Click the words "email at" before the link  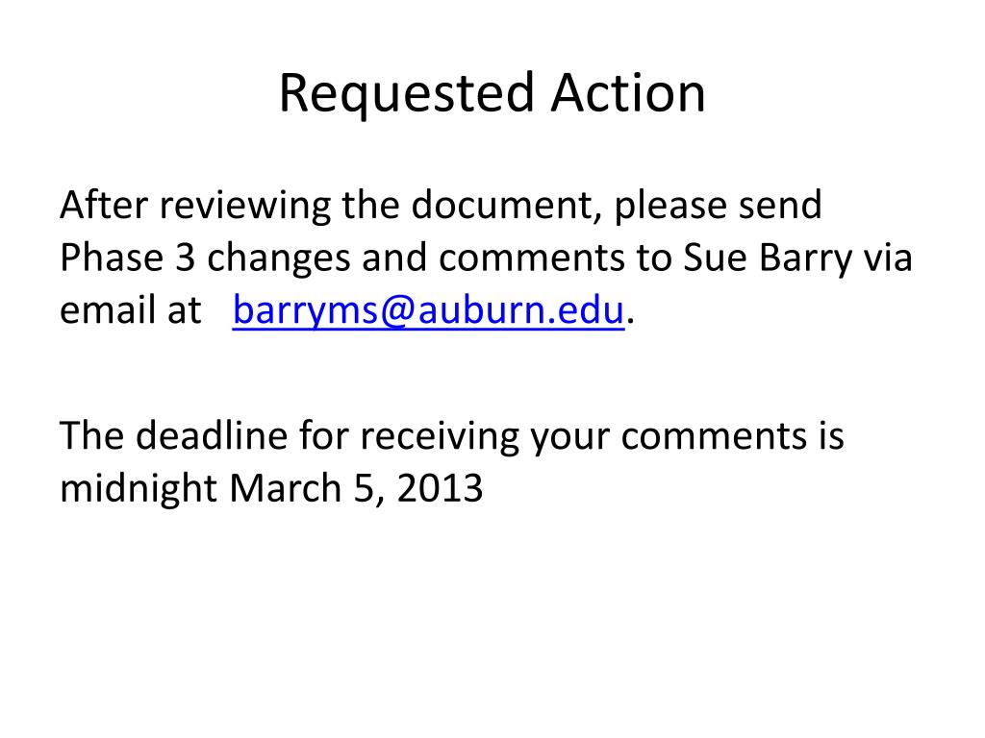130,310
